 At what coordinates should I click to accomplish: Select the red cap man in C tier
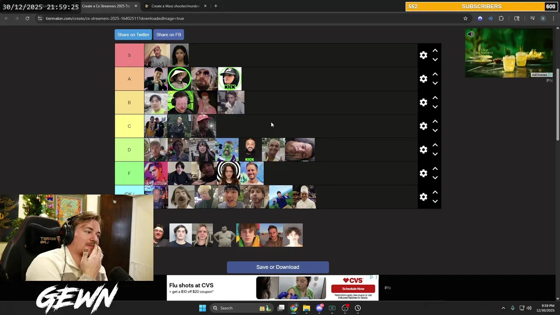point(204,126)
